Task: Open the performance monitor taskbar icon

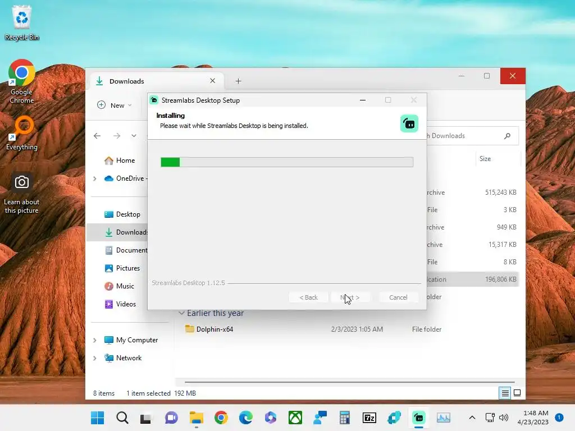Action: tap(444, 418)
